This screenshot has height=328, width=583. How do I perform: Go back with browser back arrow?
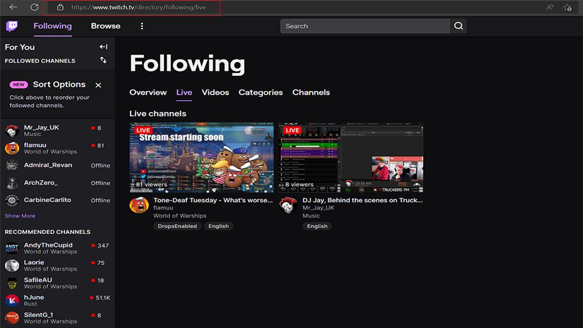click(13, 7)
